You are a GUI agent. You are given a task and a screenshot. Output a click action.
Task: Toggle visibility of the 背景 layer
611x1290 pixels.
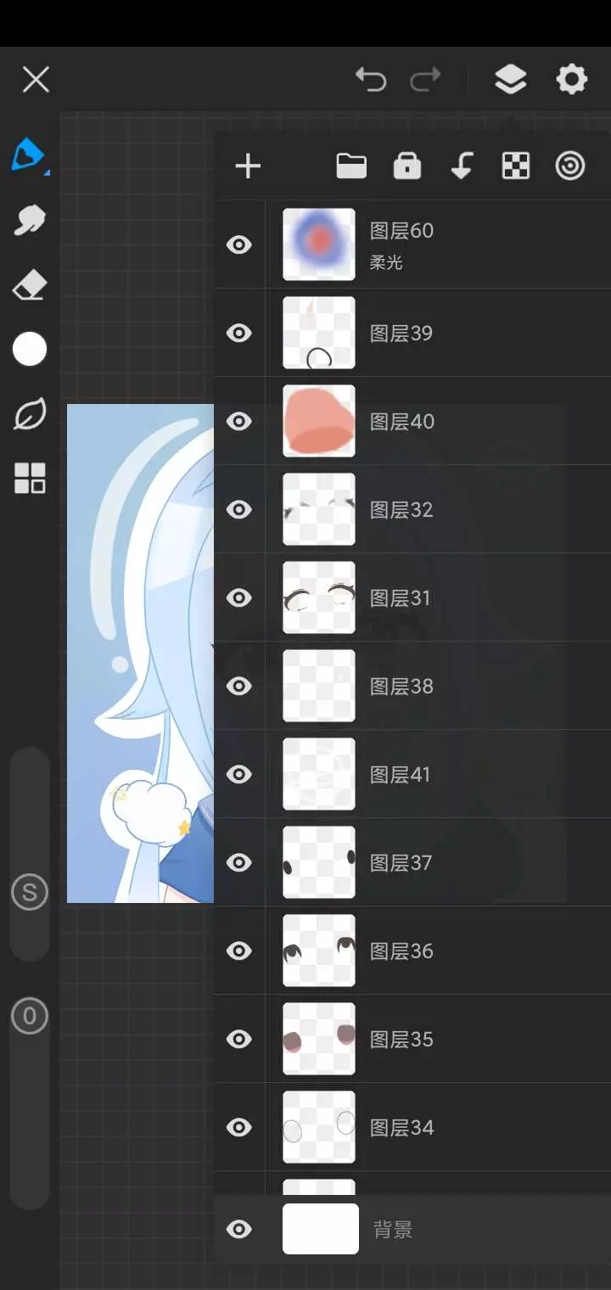click(x=239, y=1229)
